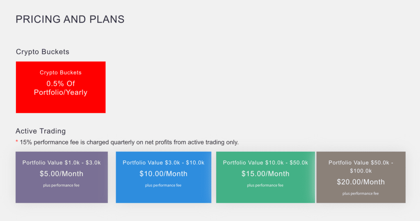Click plus performance fee in brown card
This screenshot has width=420, height=221.
point(361,194)
